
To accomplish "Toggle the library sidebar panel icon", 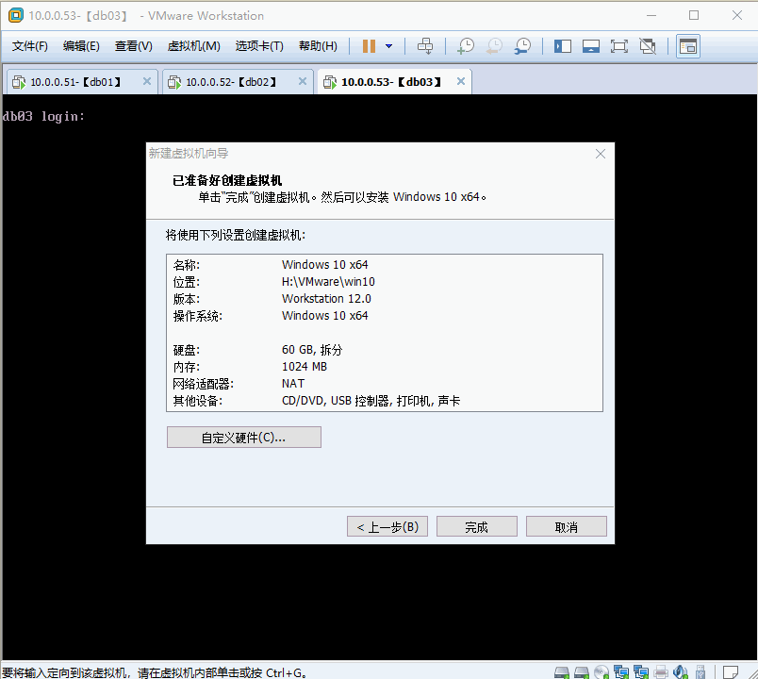I will pyautogui.click(x=563, y=46).
